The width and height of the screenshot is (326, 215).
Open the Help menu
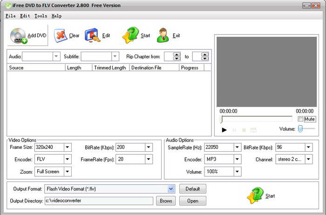pyautogui.click(x=56, y=16)
